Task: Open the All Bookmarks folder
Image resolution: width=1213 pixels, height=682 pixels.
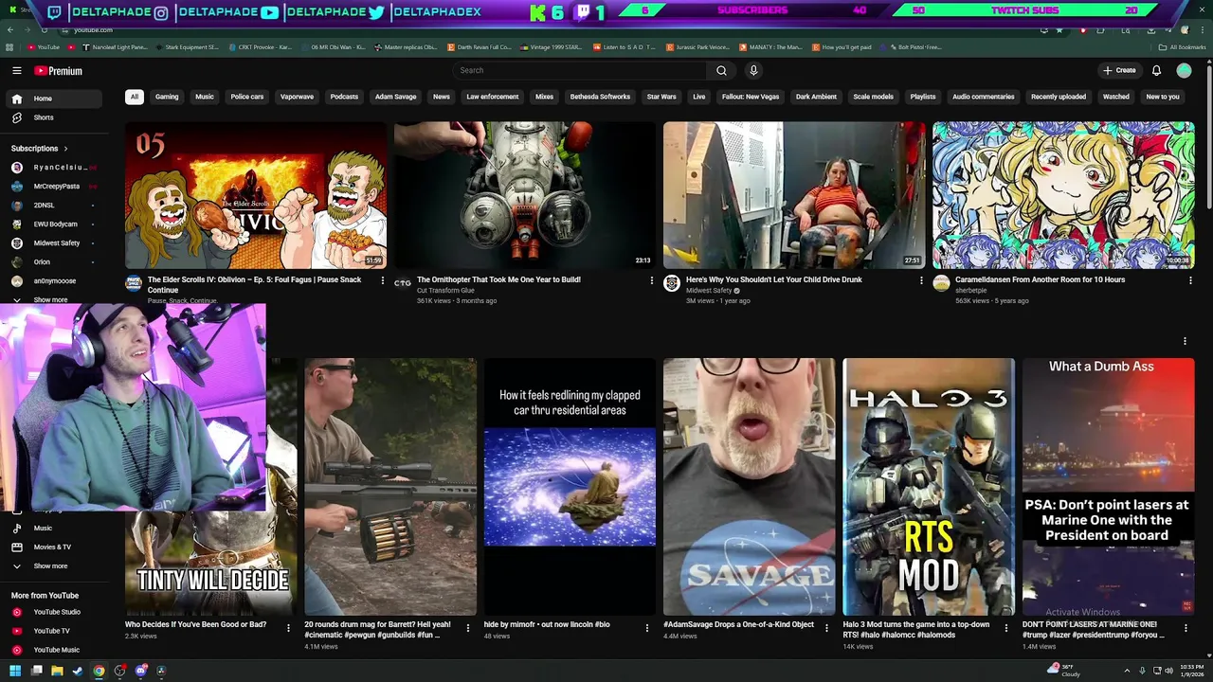Action: click(x=1183, y=47)
